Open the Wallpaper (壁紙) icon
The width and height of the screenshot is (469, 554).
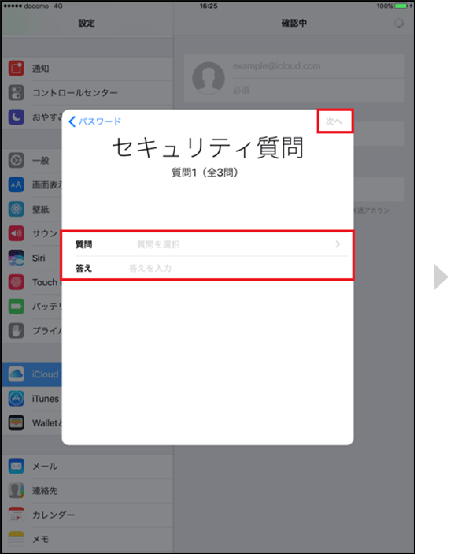[x=17, y=209]
